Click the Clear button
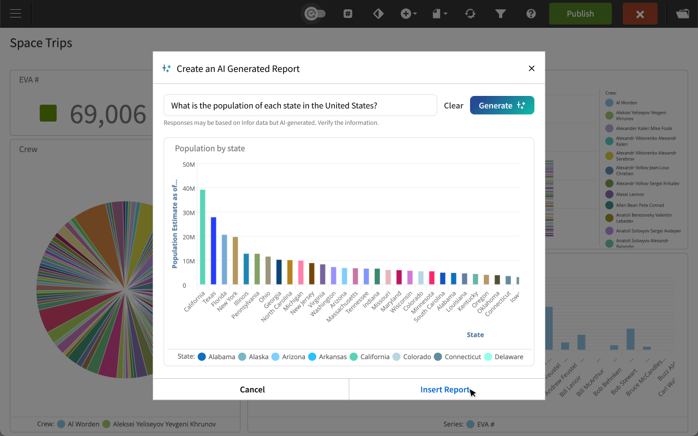The height and width of the screenshot is (436, 698). 454,106
